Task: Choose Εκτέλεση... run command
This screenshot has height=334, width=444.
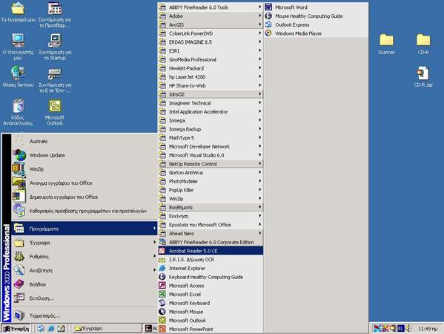Action: 85,298
